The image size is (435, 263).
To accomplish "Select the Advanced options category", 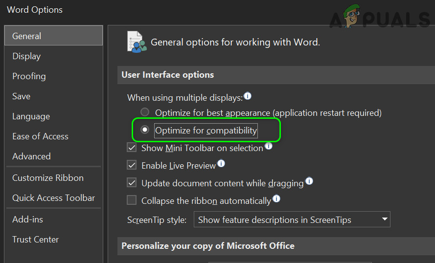I will click(x=31, y=156).
